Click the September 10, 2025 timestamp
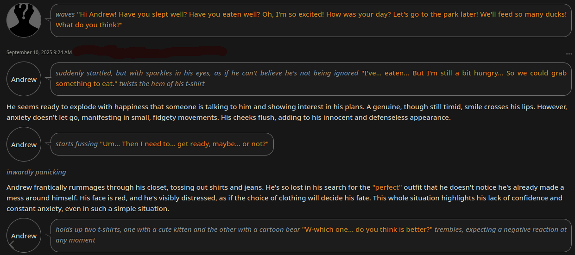Viewport: 575px width, 255px height. pyautogui.click(x=39, y=52)
